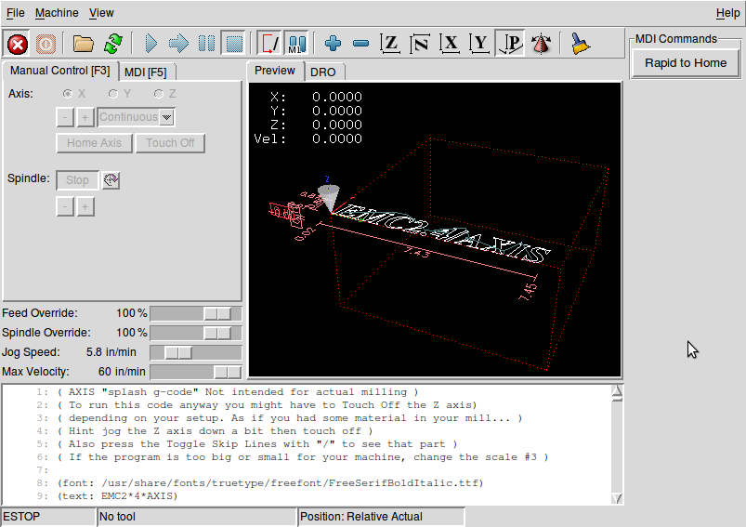Click the Jog Speed slider

pos(195,352)
